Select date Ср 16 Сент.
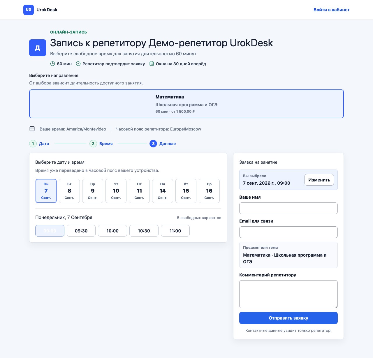The height and width of the screenshot is (358, 373). coord(209,191)
